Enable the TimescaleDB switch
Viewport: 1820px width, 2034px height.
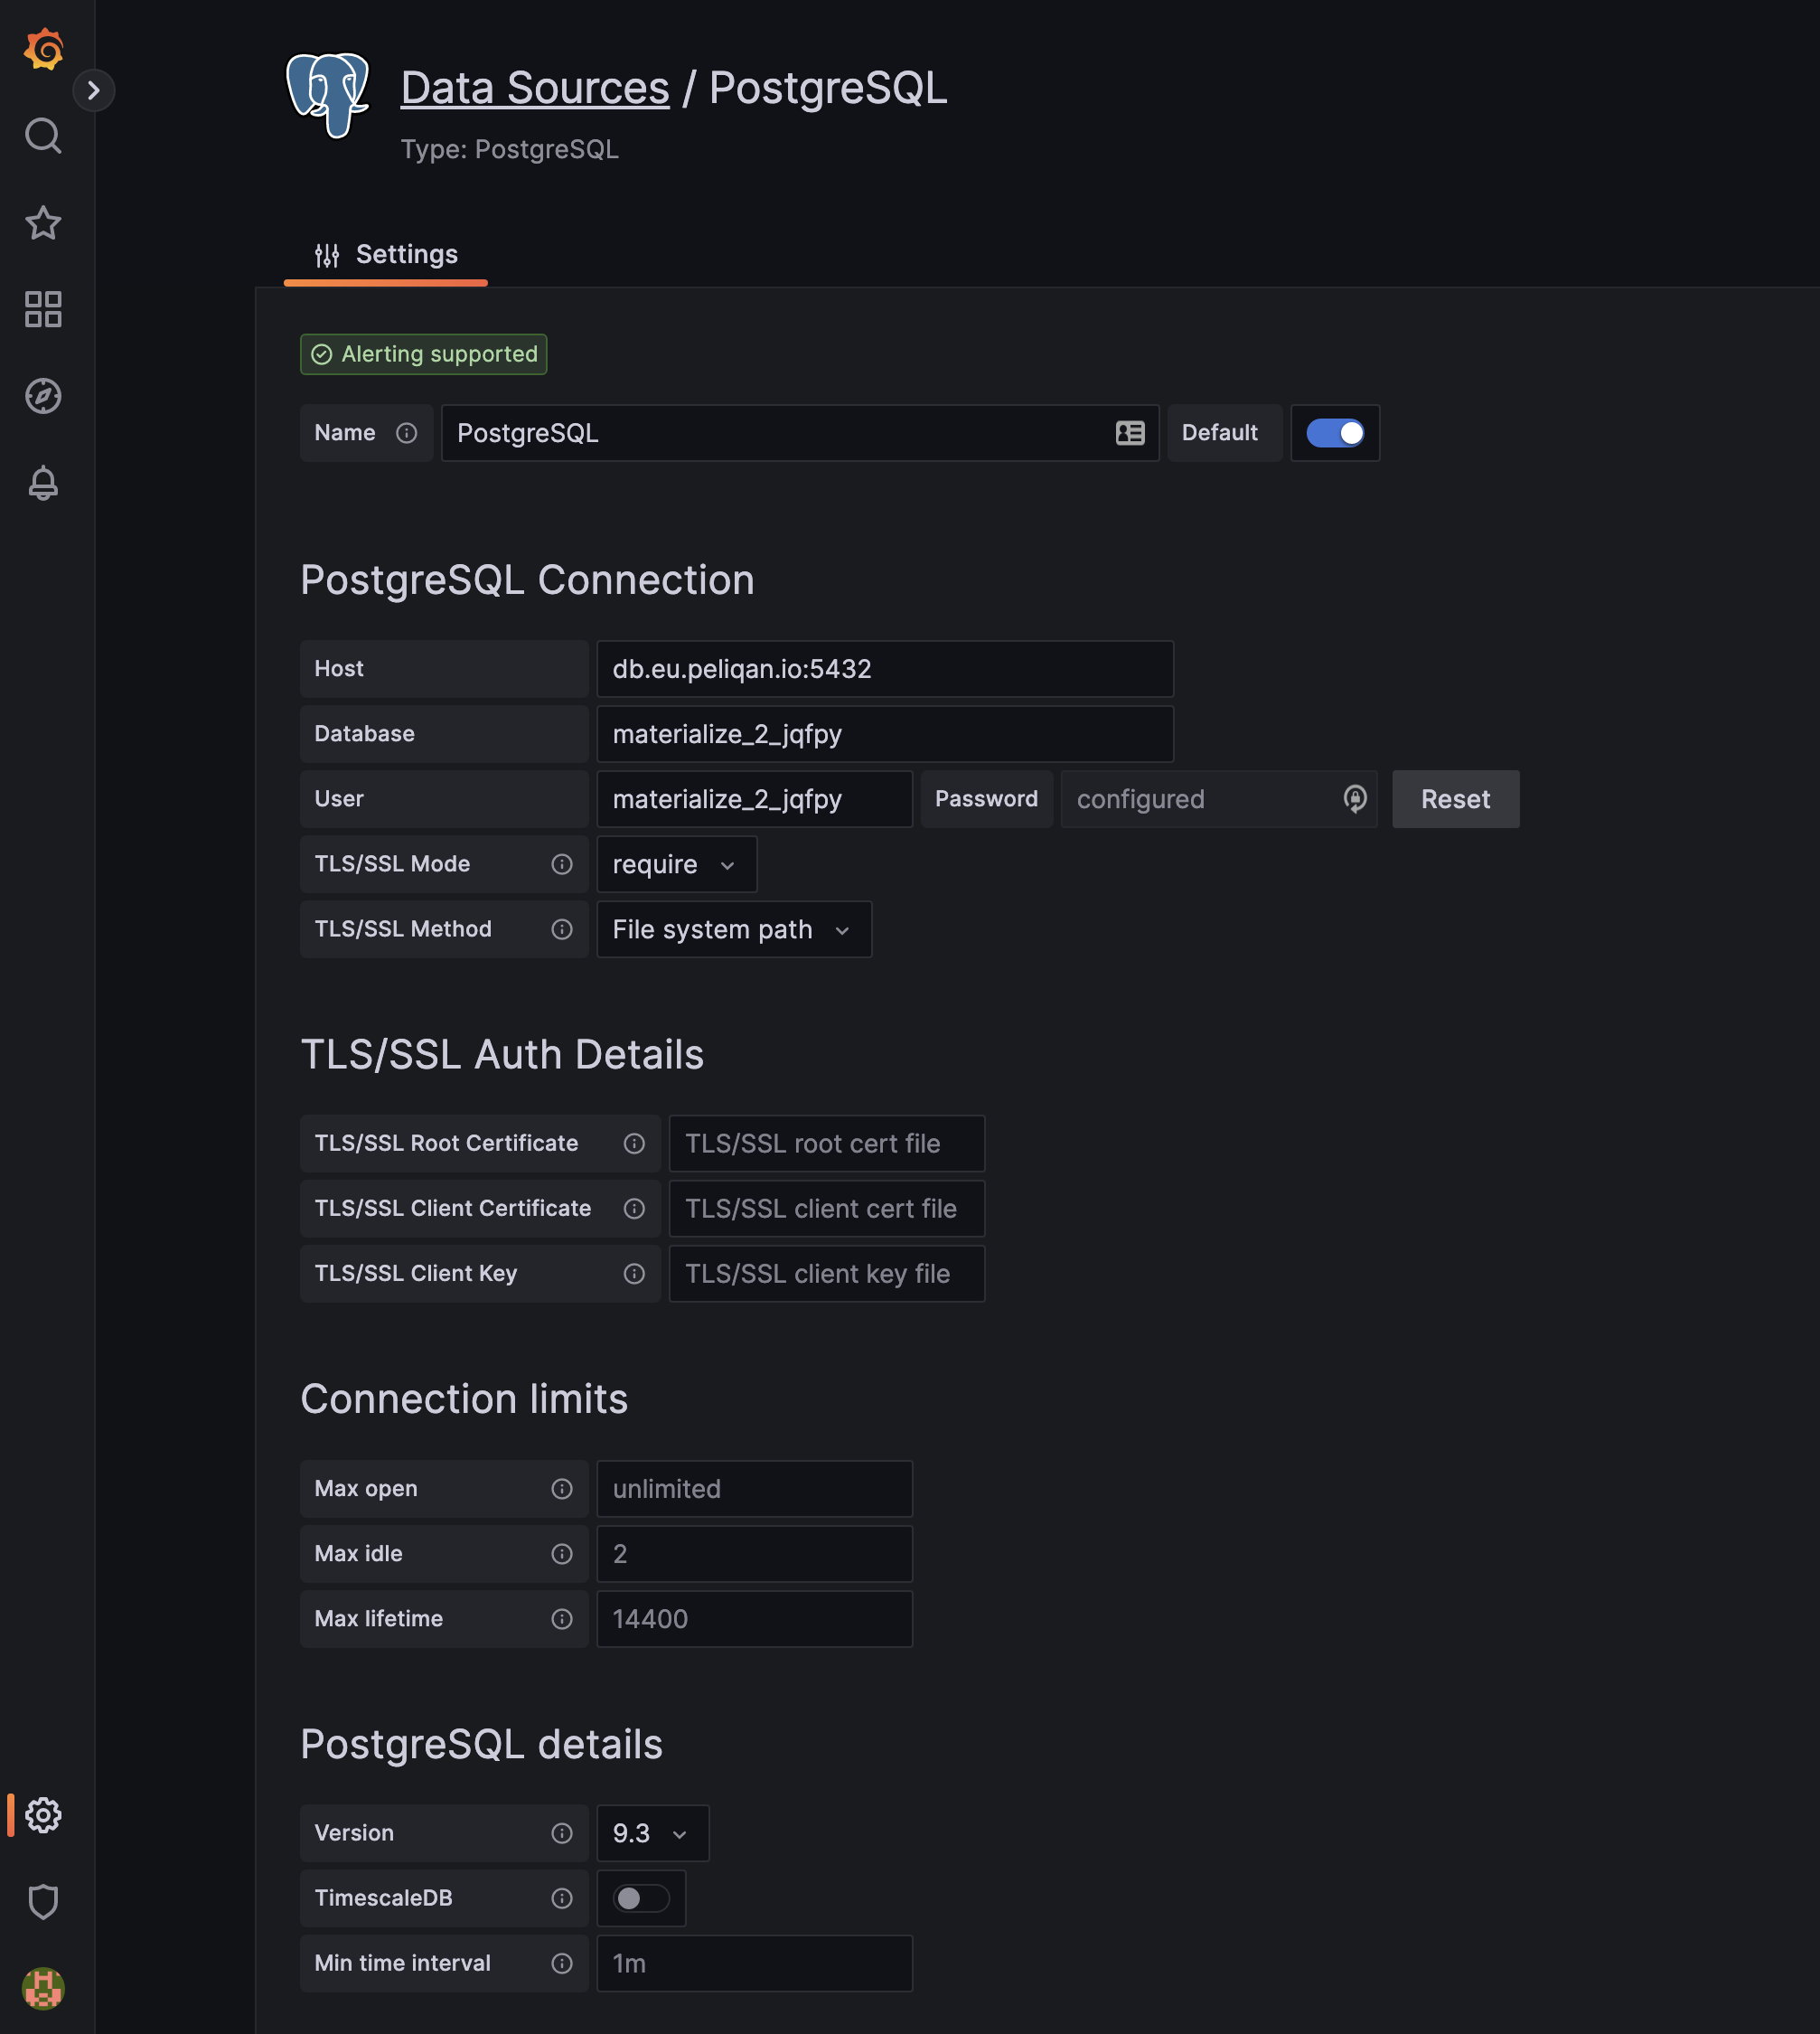point(641,1897)
